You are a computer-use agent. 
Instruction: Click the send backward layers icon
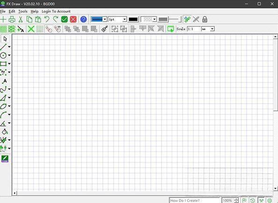[76, 29]
